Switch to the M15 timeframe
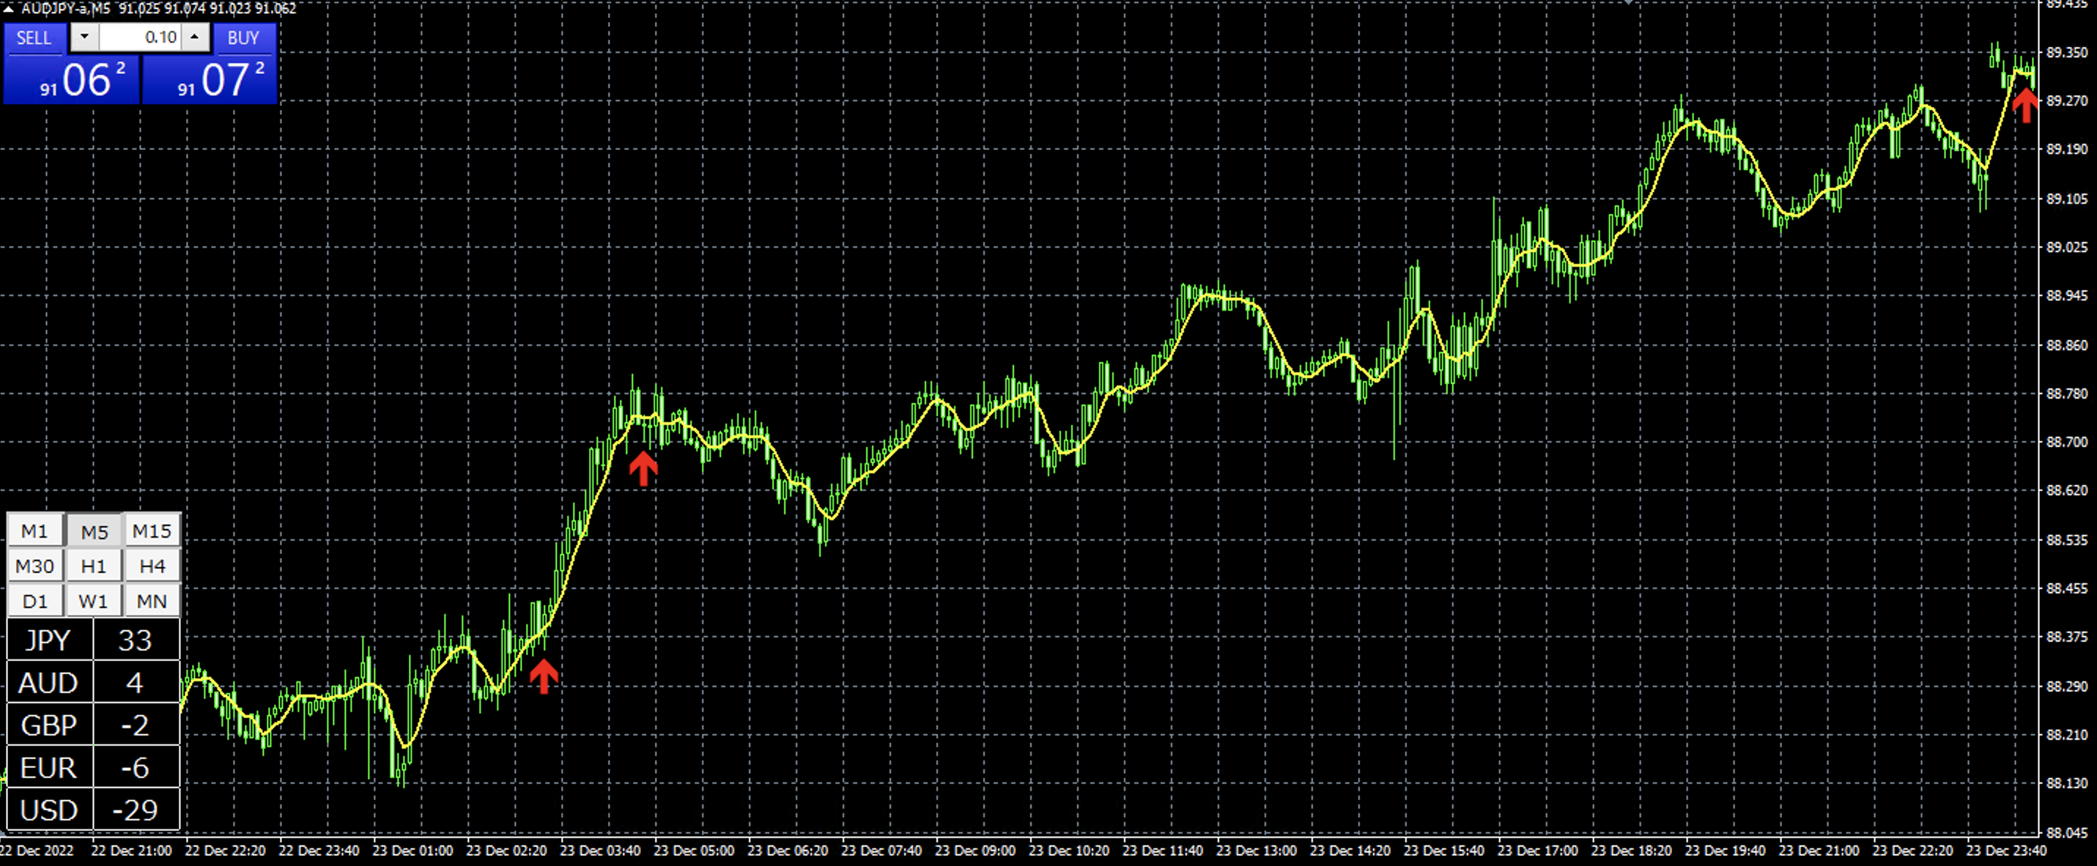The height and width of the screenshot is (866, 2097). click(152, 531)
